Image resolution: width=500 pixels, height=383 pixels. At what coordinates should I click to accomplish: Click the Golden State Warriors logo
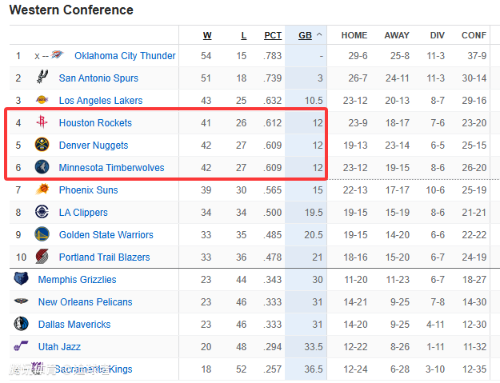pos(42,235)
